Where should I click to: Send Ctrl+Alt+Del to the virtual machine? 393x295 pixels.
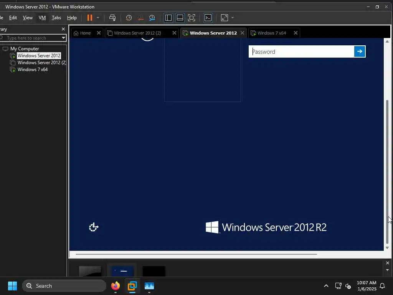pyautogui.click(x=112, y=18)
